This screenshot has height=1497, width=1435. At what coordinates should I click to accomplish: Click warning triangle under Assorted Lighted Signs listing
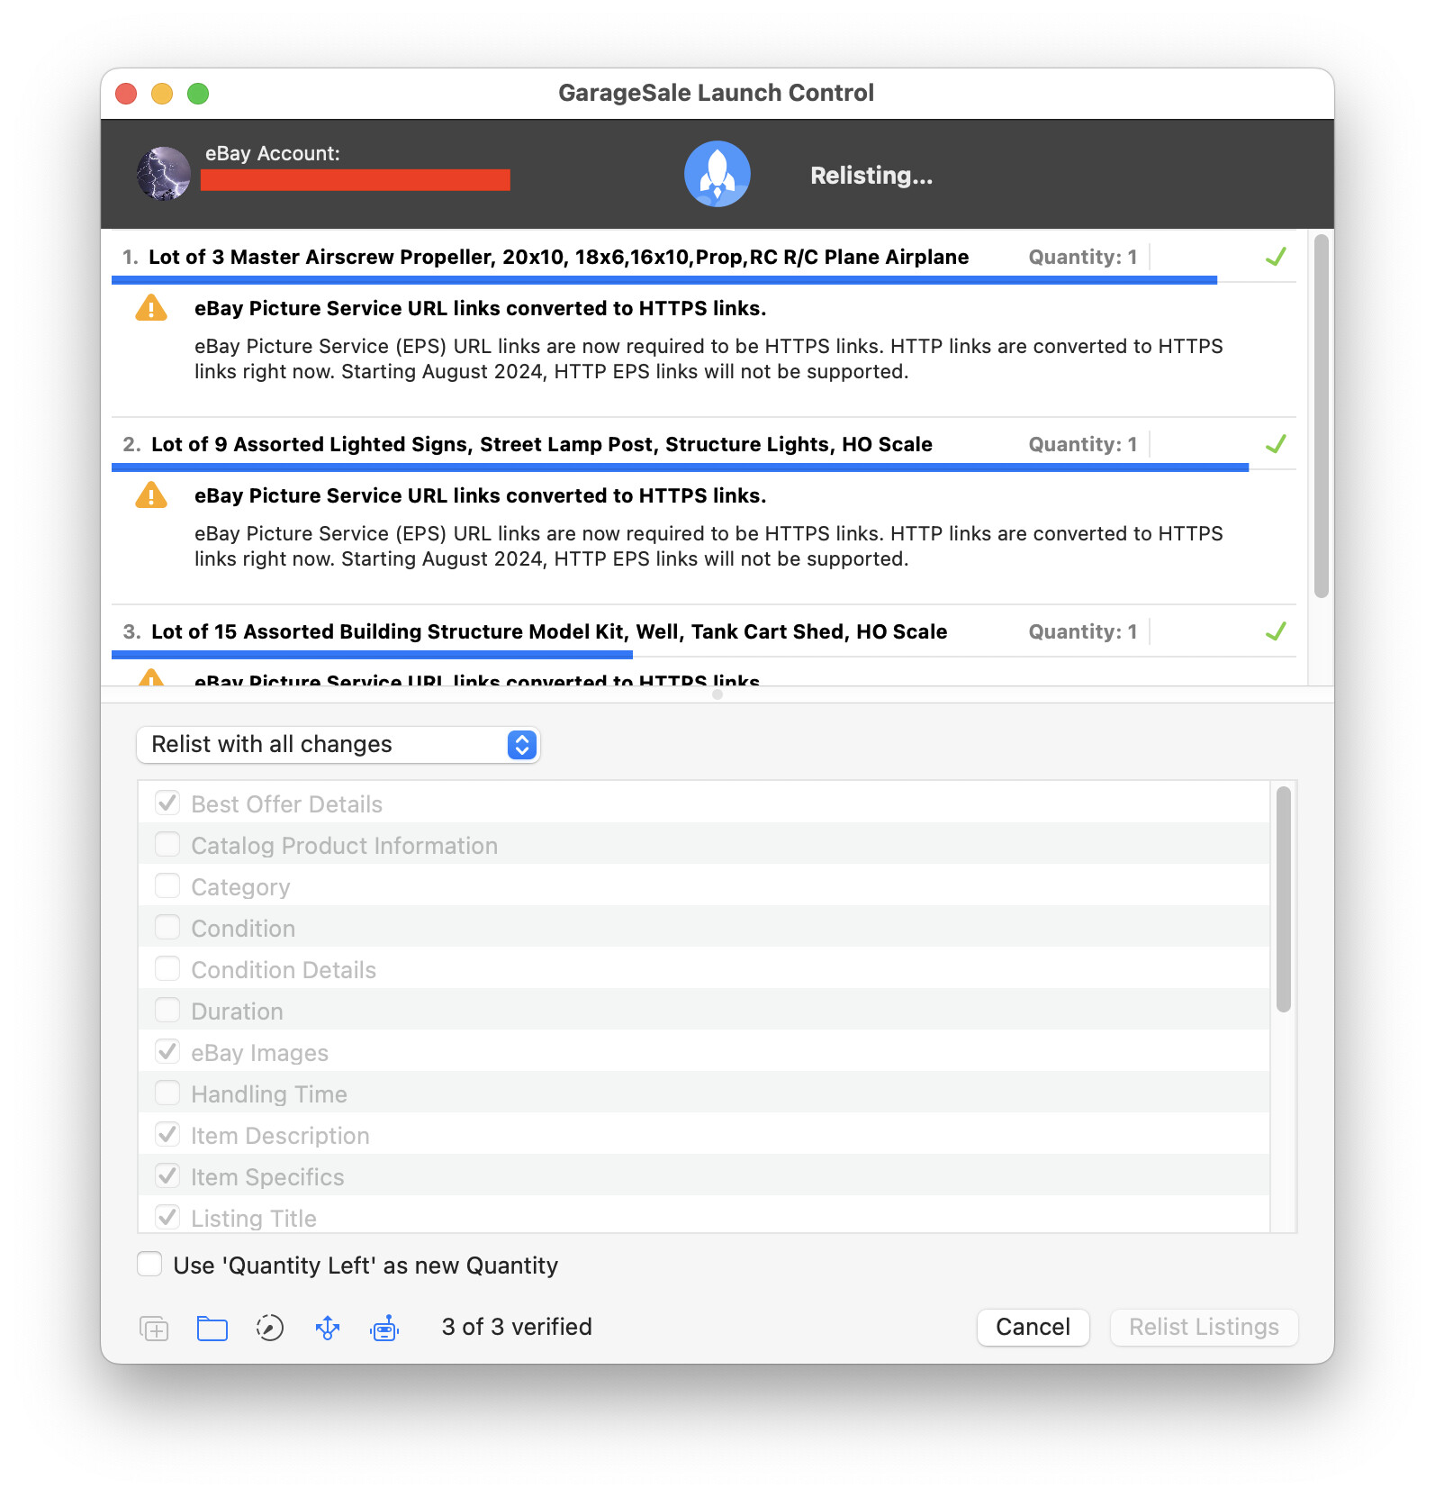click(151, 495)
